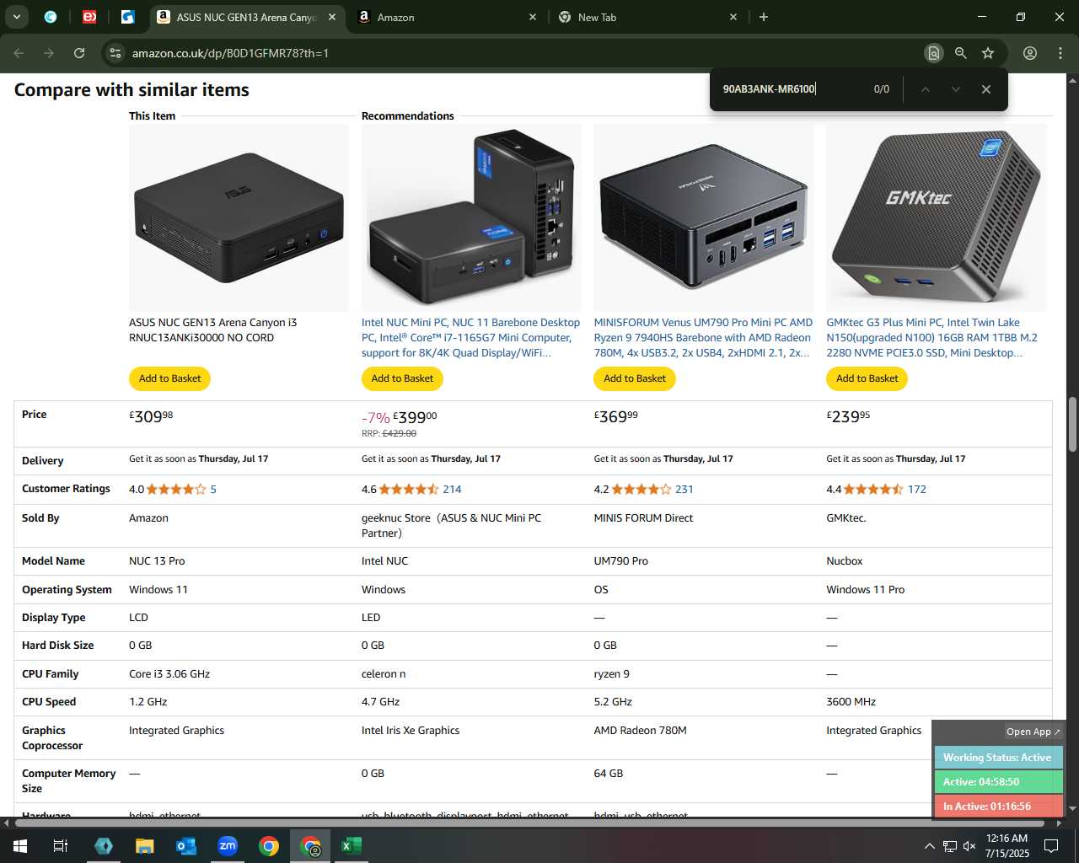Open GMKtec G3 Plus Mini PC link
This screenshot has height=863, width=1079.
[x=931, y=337]
